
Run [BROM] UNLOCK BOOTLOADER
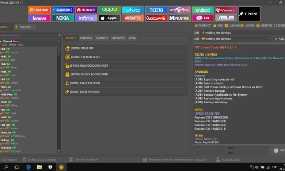[x=126, y=65]
